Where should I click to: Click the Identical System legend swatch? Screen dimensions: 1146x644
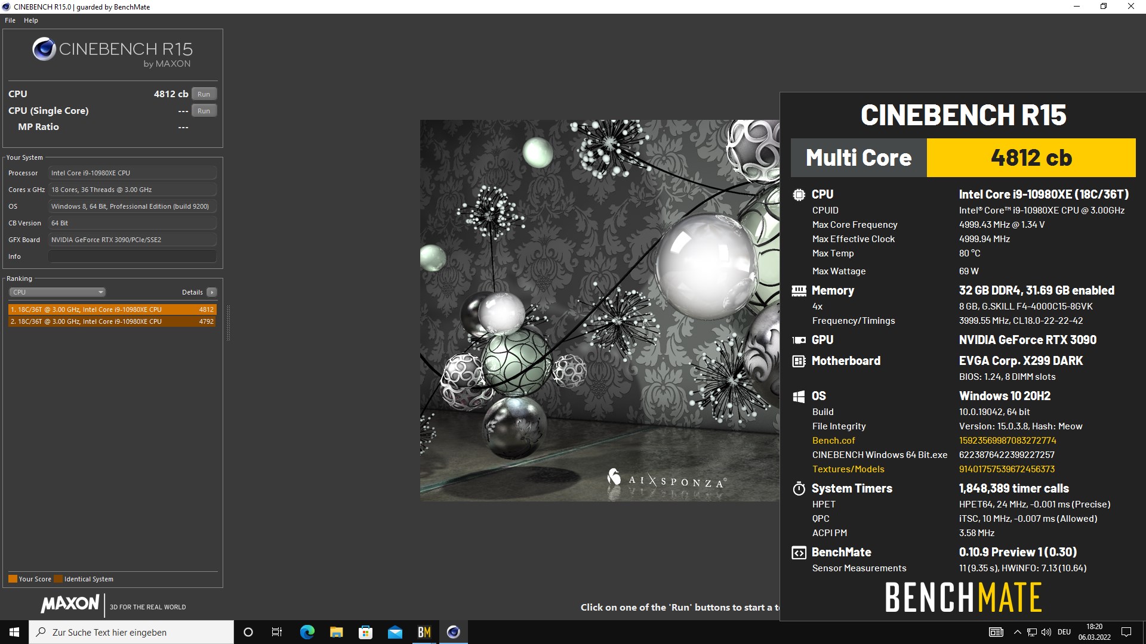pos(58,579)
